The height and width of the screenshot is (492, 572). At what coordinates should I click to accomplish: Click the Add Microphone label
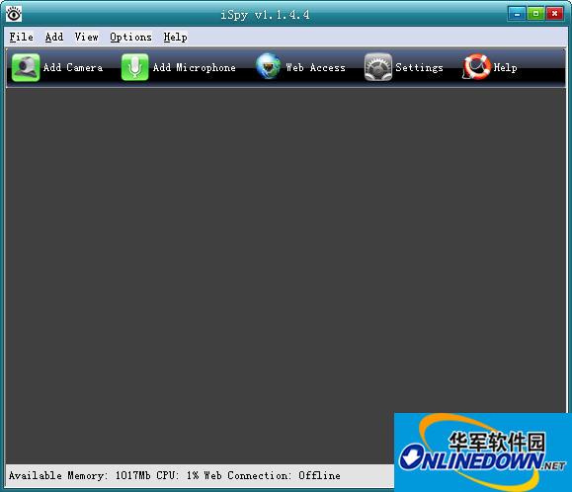[x=194, y=68]
